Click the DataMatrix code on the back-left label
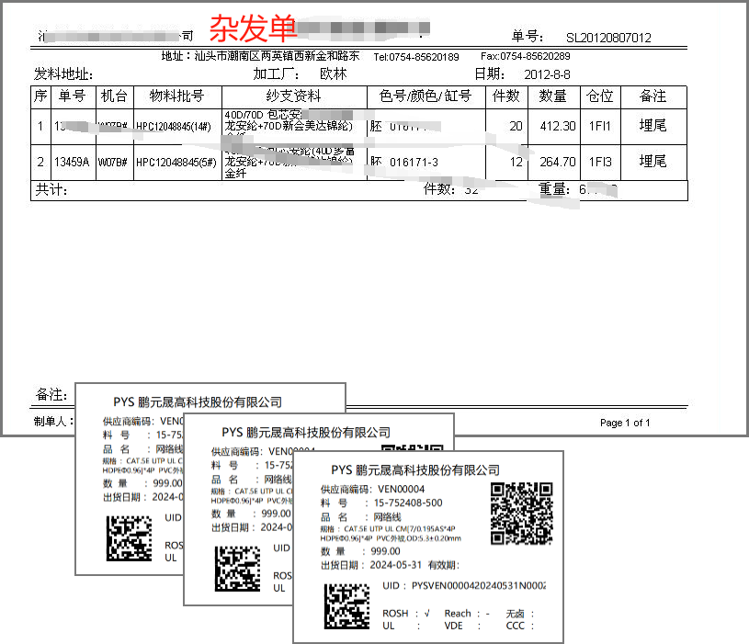749x644 pixels. point(129,538)
